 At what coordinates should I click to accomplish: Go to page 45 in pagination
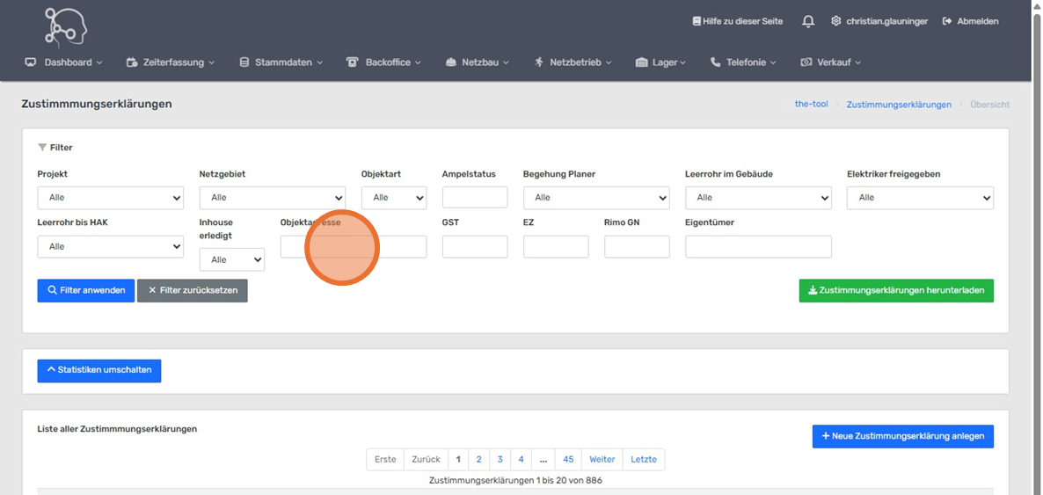point(568,459)
